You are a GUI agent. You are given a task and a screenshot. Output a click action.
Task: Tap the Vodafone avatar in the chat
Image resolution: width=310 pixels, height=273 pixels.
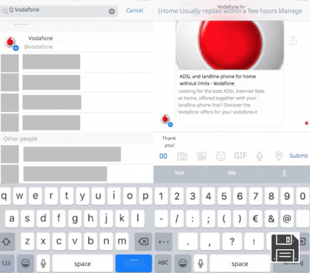pos(166,120)
